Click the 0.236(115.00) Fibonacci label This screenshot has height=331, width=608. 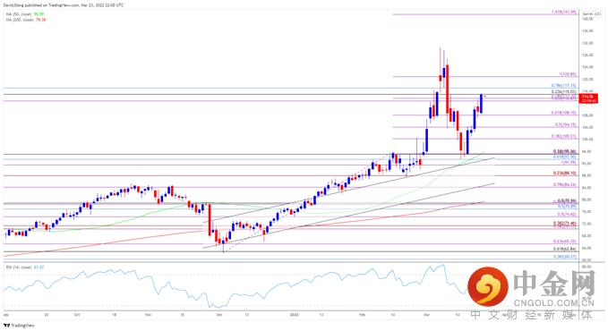point(563,91)
